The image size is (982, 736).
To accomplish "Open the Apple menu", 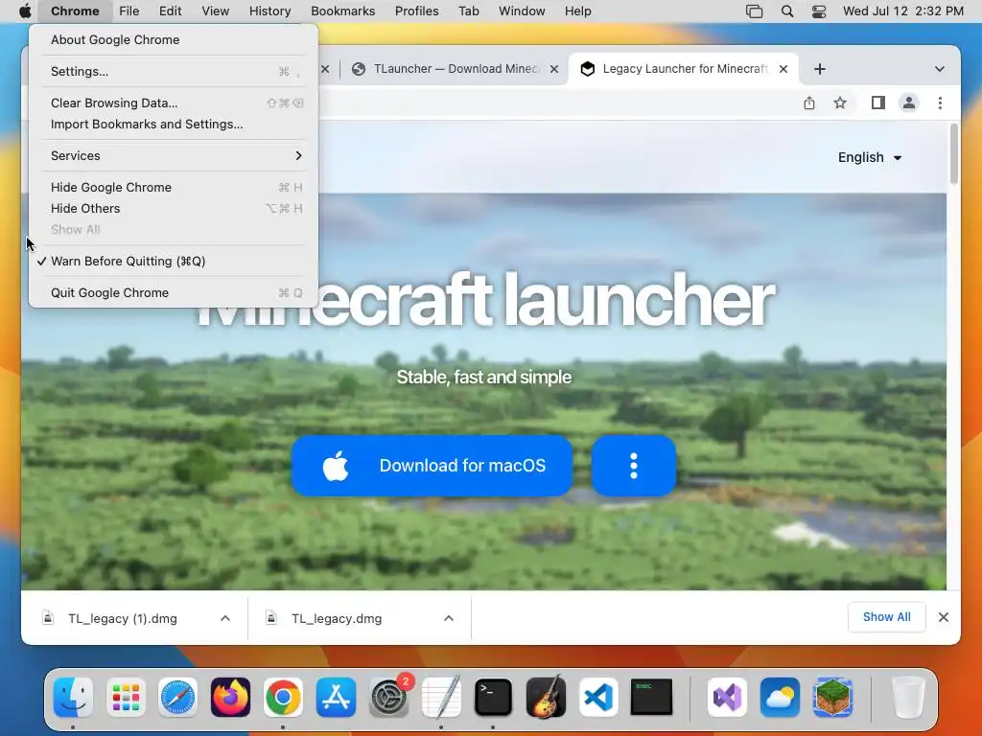I will pyautogui.click(x=25, y=11).
